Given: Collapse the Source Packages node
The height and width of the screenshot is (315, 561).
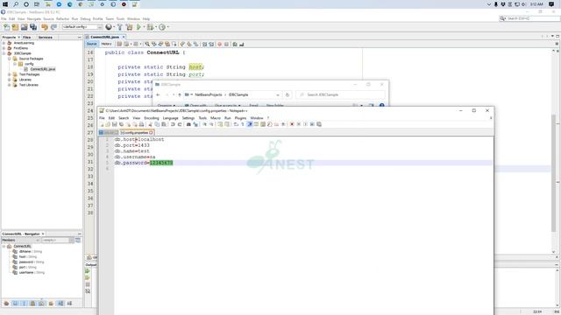Looking at the screenshot, I should [10, 59].
